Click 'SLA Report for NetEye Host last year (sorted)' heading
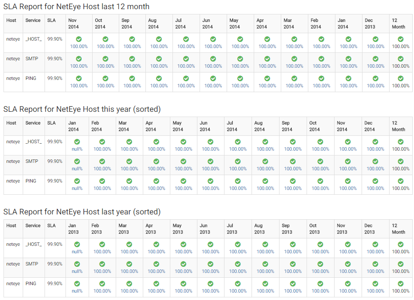 click(82, 212)
